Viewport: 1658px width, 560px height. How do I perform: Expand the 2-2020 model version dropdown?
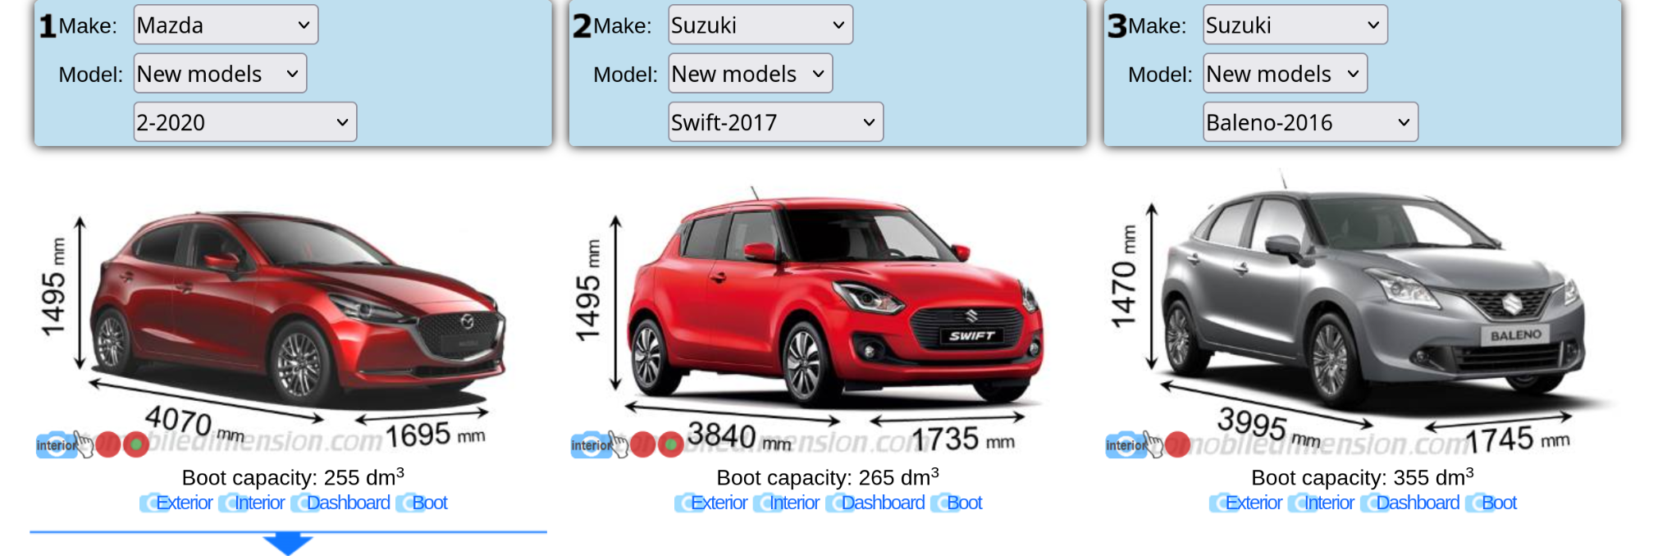pos(245,121)
